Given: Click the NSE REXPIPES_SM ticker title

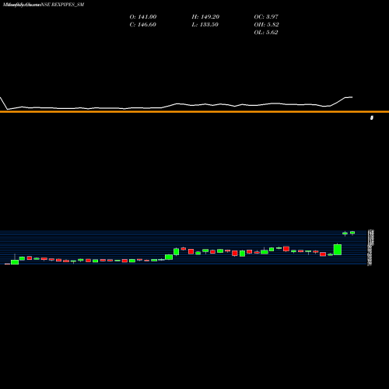Looking at the screenshot, I should coord(62,5).
